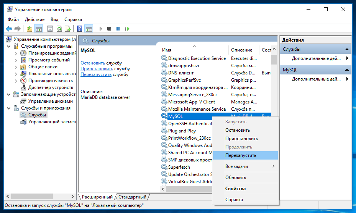356x213 pixels.
Task: Expand the Локальные пользователи node
Action: (x=16, y=74)
